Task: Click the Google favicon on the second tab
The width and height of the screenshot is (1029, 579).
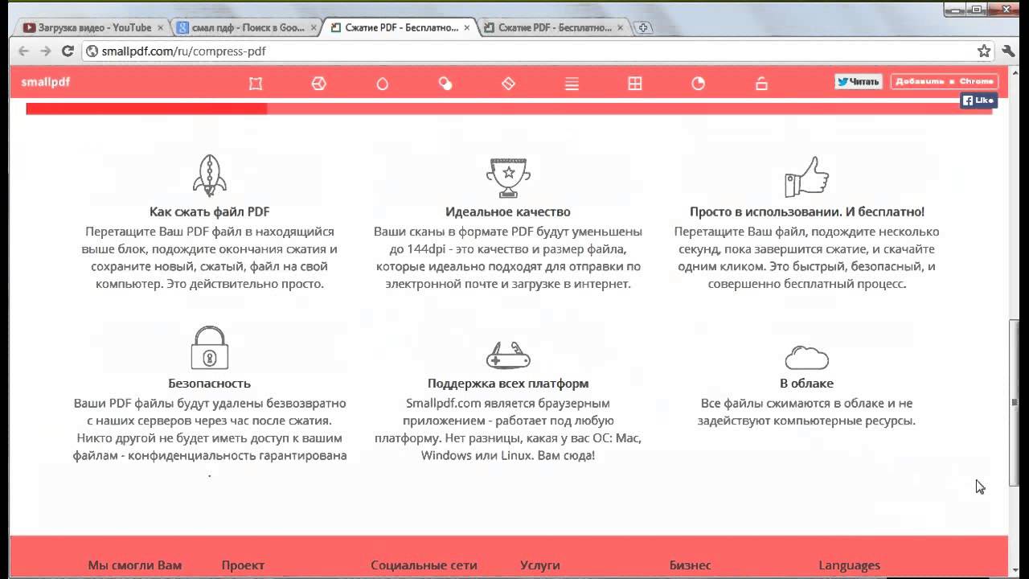Action: 183,27
